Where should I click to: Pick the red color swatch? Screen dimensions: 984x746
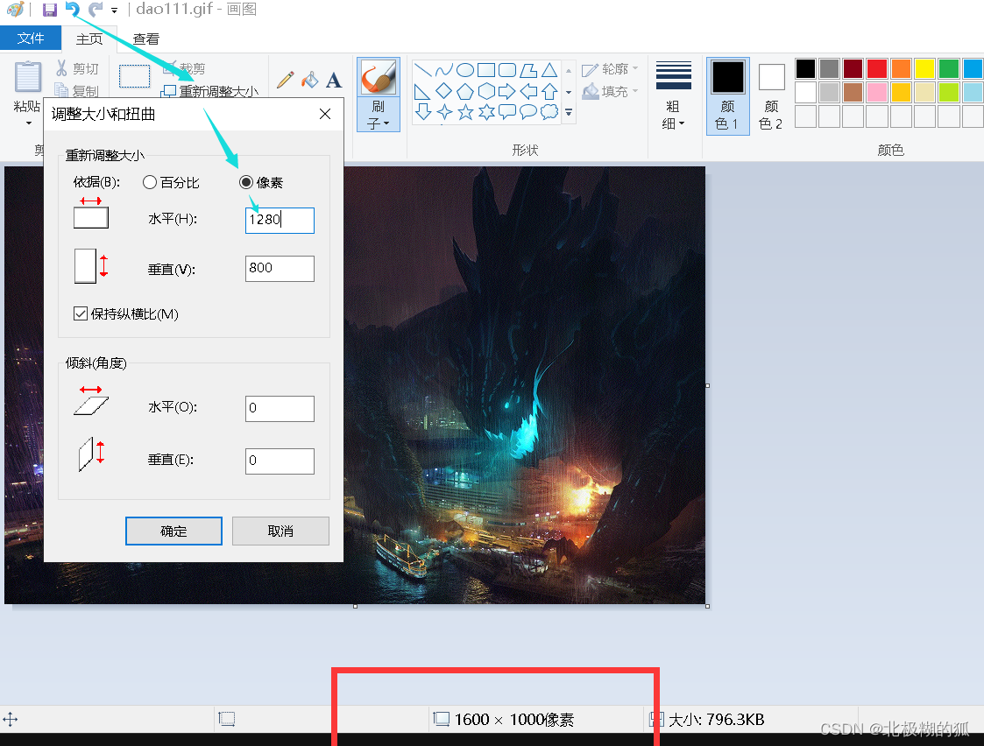(877, 68)
